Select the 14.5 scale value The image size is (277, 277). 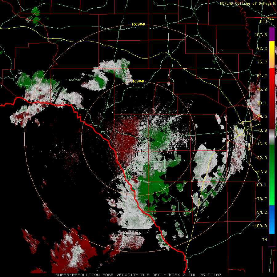pos(262,117)
